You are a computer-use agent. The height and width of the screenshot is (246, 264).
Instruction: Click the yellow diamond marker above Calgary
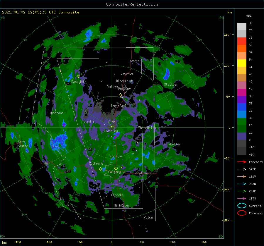coord(116,168)
